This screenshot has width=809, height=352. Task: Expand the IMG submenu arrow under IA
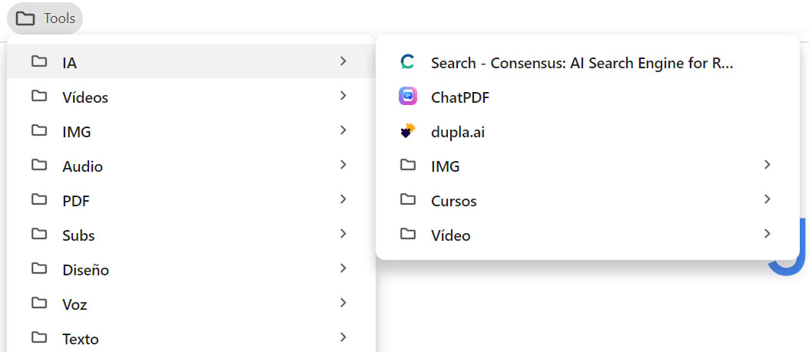(768, 165)
